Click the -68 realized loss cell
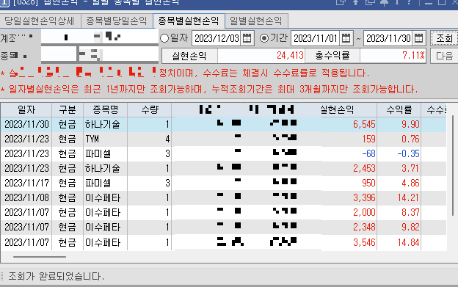The height and width of the screenshot is (287, 458). (349, 153)
